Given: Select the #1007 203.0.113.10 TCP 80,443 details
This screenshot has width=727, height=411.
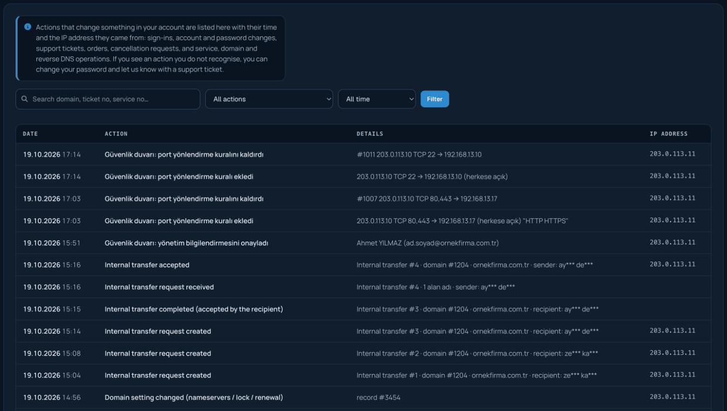Looking at the screenshot, I should (x=427, y=199).
